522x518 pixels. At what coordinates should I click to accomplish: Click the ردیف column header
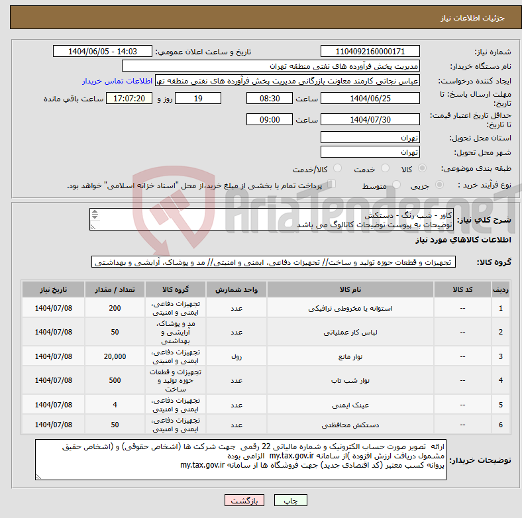coord(500,289)
